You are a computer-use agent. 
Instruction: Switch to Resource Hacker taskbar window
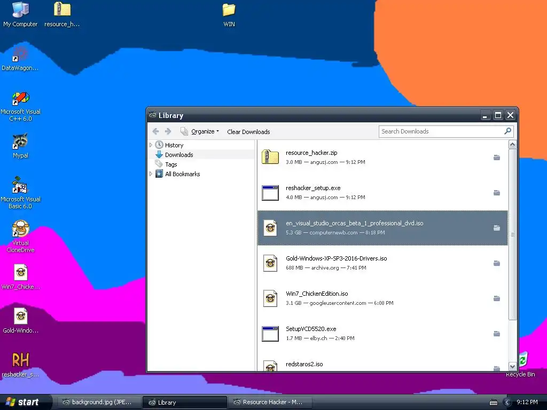pyautogui.click(x=270, y=403)
